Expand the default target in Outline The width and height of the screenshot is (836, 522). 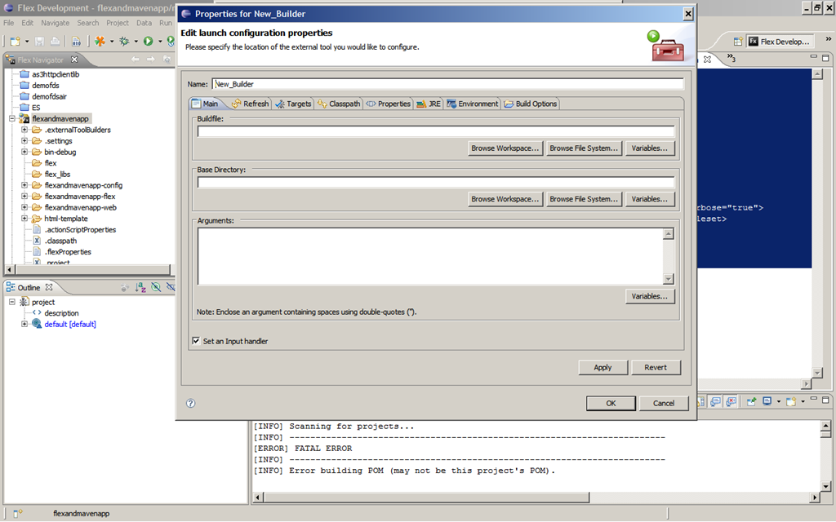point(24,324)
